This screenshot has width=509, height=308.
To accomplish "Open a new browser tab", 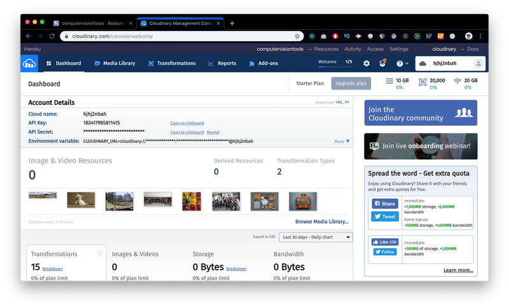I will point(232,23).
